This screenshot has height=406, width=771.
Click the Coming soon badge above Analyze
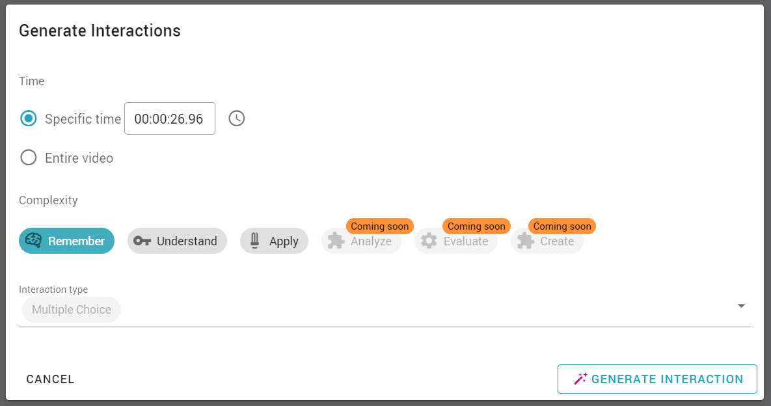point(380,226)
